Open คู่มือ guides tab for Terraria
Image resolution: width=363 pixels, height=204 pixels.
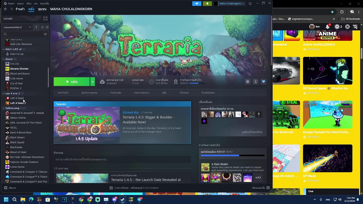click(x=164, y=93)
